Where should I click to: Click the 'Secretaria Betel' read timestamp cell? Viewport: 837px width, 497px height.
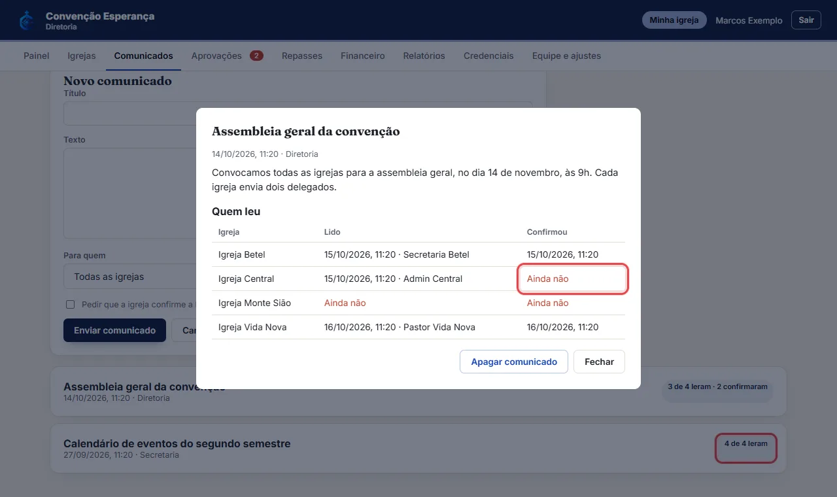tap(419, 254)
